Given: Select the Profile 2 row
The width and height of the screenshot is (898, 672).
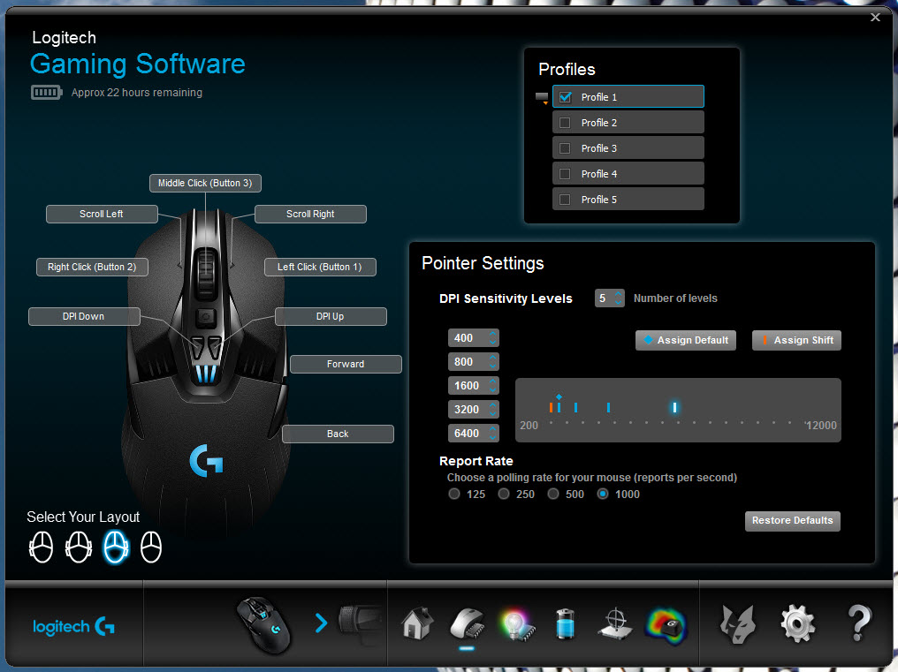Looking at the screenshot, I should 628,123.
